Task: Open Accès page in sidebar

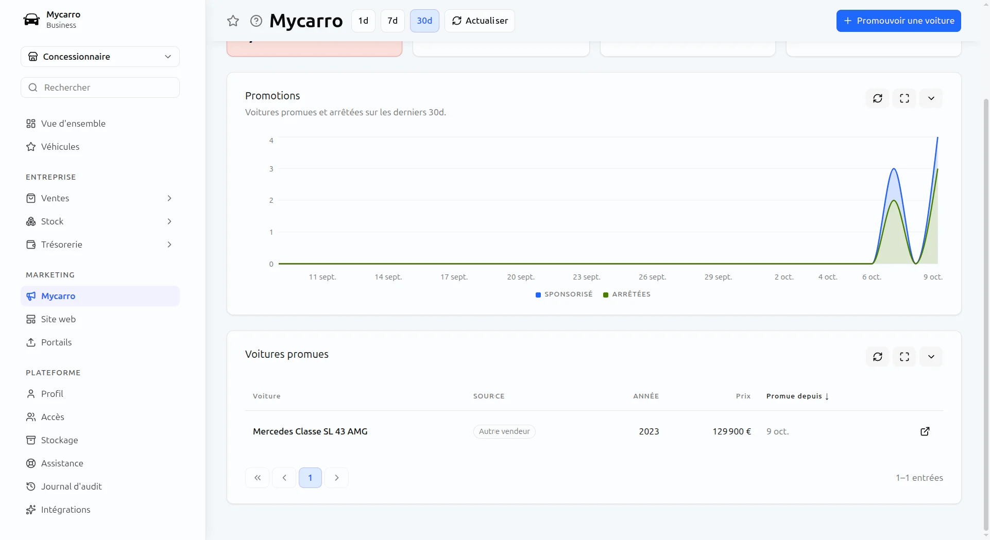Action: pyautogui.click(x=100, y=417)
